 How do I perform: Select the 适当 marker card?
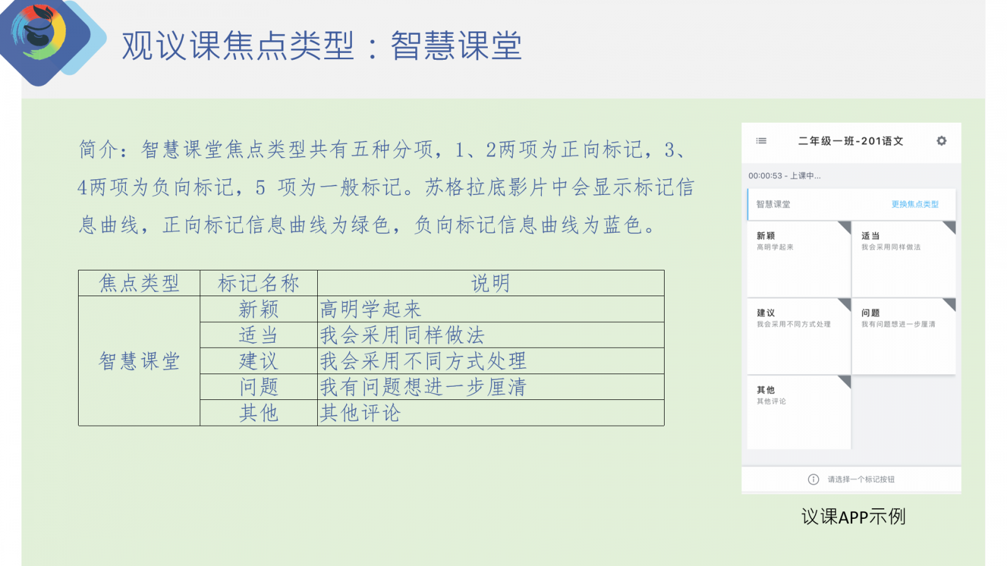pyautogui.click(x=903, y=259)
